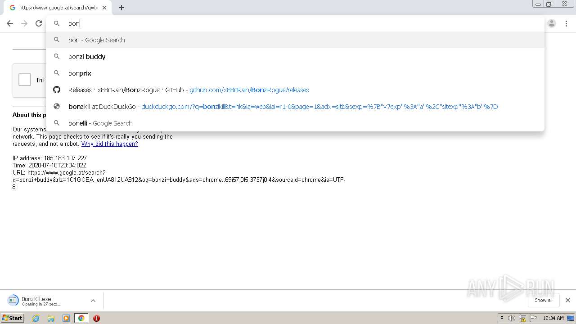
Task: Open the 'Why did this happen?' link
Action: [x=109, y=144]
